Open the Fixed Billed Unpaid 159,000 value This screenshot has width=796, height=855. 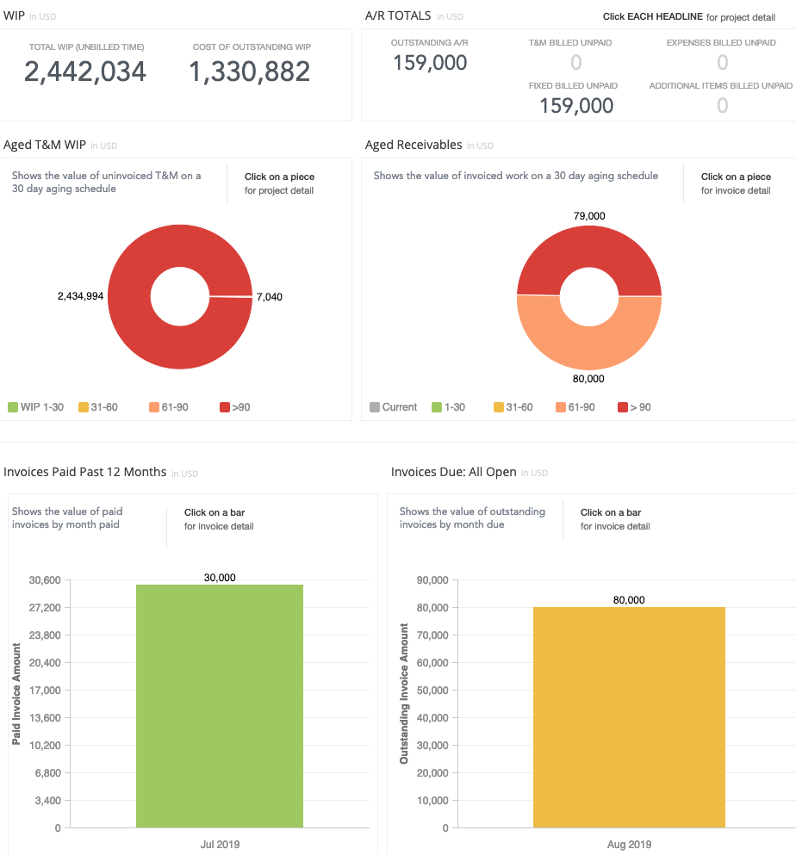576,105
